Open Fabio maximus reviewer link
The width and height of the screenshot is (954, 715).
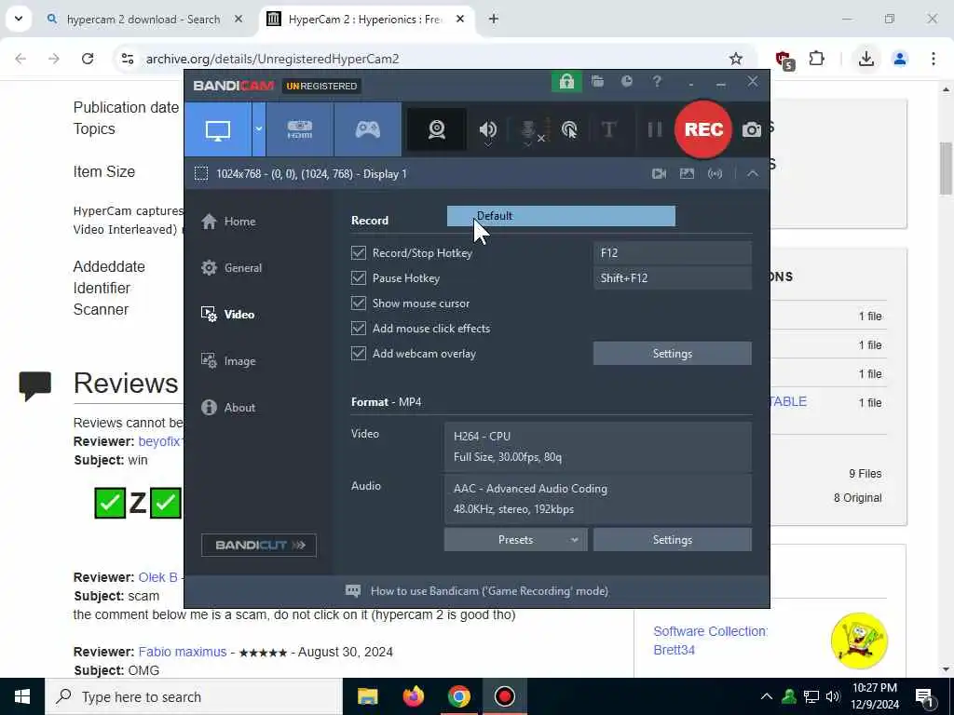point(183,652)
